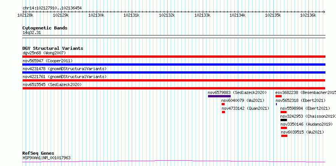Select the red bar under nsv6515545
The height and width of the screenshot is (166, 336).
click(174, 88)
